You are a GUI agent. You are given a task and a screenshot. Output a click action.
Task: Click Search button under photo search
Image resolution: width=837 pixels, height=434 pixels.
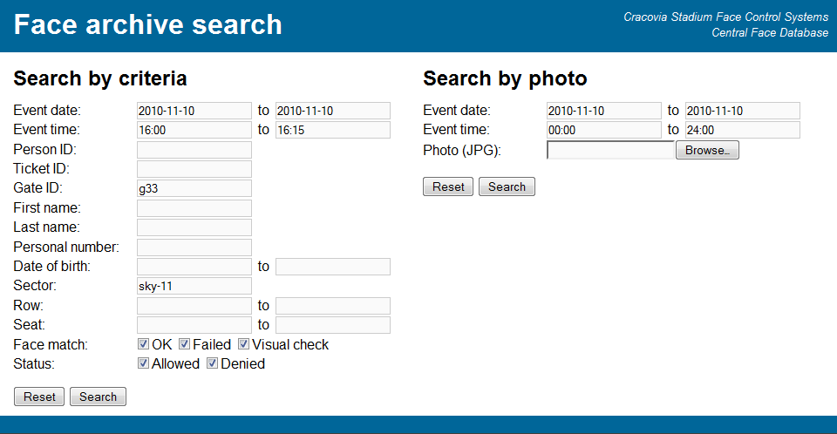click(507, 186)
